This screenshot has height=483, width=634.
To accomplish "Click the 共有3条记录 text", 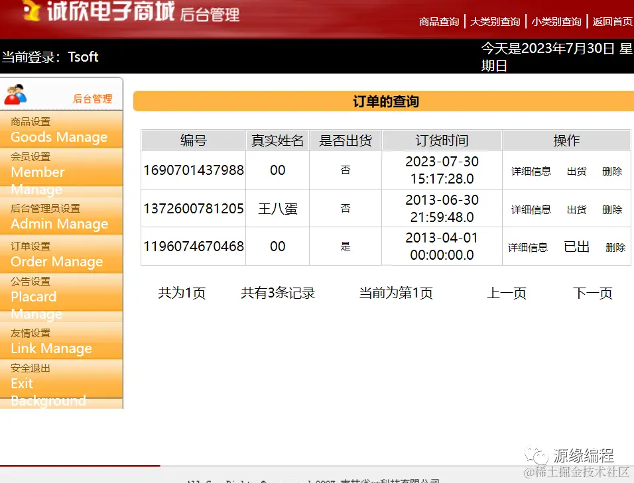I will (x=278, y=294).
